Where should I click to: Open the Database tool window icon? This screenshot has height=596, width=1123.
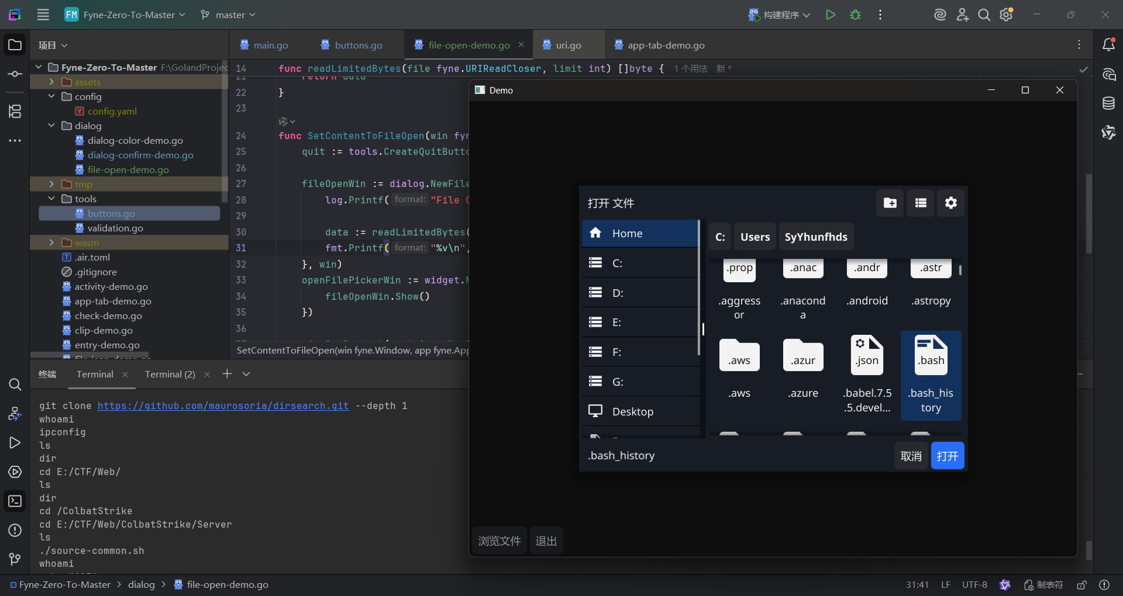[x=1108, y=103]
